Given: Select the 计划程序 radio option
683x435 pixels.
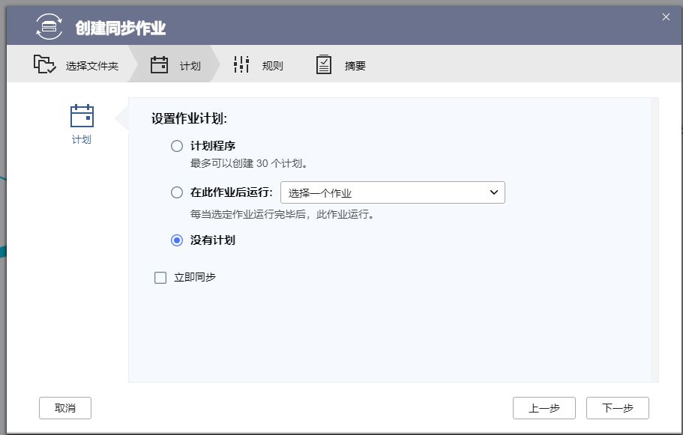Looking at the screenshot, I should click(175, 146).
